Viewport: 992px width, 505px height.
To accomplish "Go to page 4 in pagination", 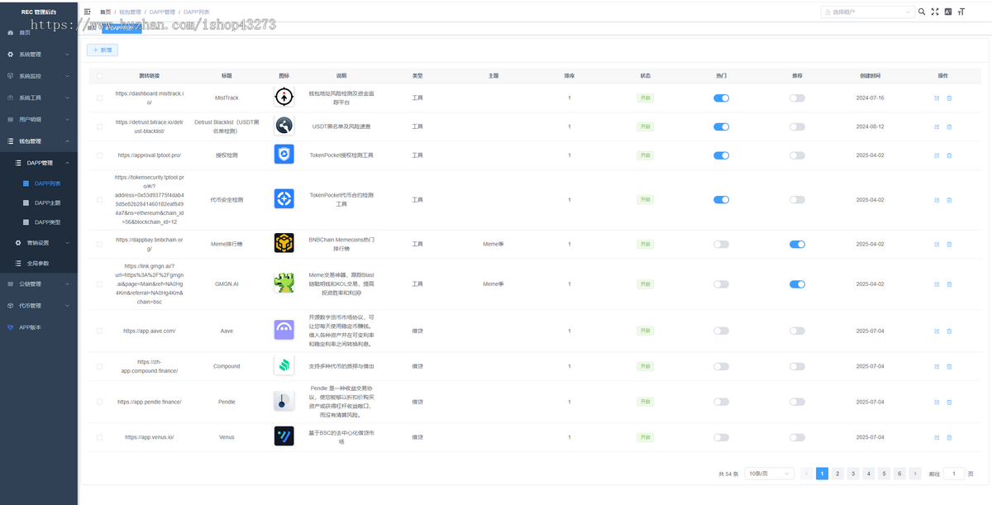I will click(869, 474).
